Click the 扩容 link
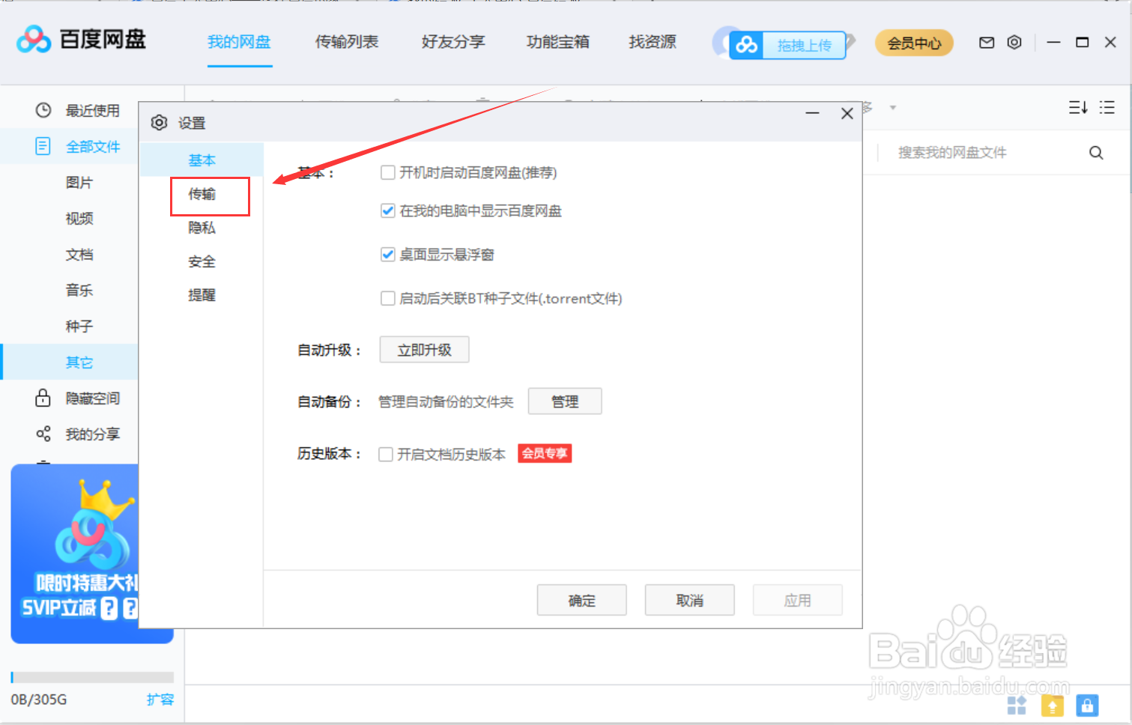 pyautogui.click(x=160, y=700)
